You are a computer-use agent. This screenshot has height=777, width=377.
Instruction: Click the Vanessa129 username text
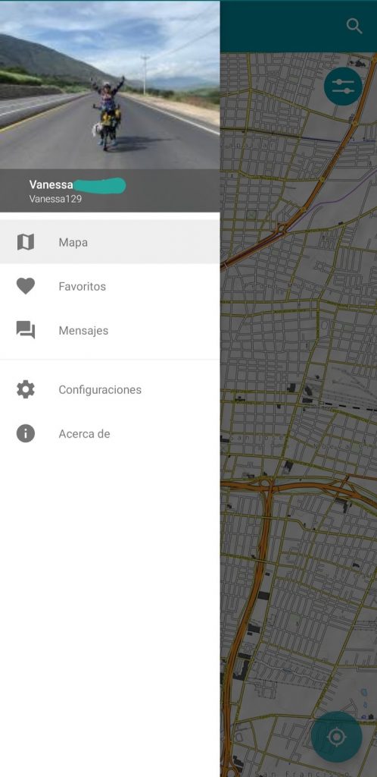(x=55, y=200)
